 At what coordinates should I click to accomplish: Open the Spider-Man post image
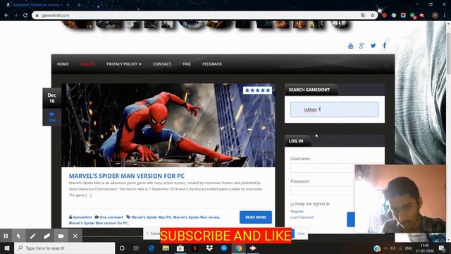168,126
